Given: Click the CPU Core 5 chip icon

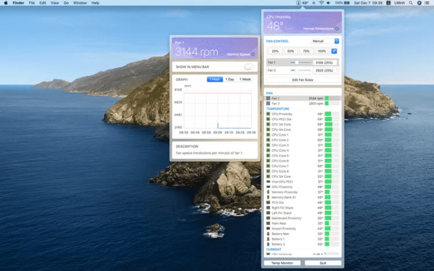Looking at the screenshot, I should pyautogui.click(x=268, y=155).
